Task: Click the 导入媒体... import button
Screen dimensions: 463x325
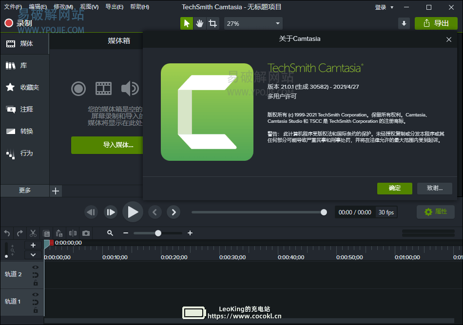Action: 107,145
